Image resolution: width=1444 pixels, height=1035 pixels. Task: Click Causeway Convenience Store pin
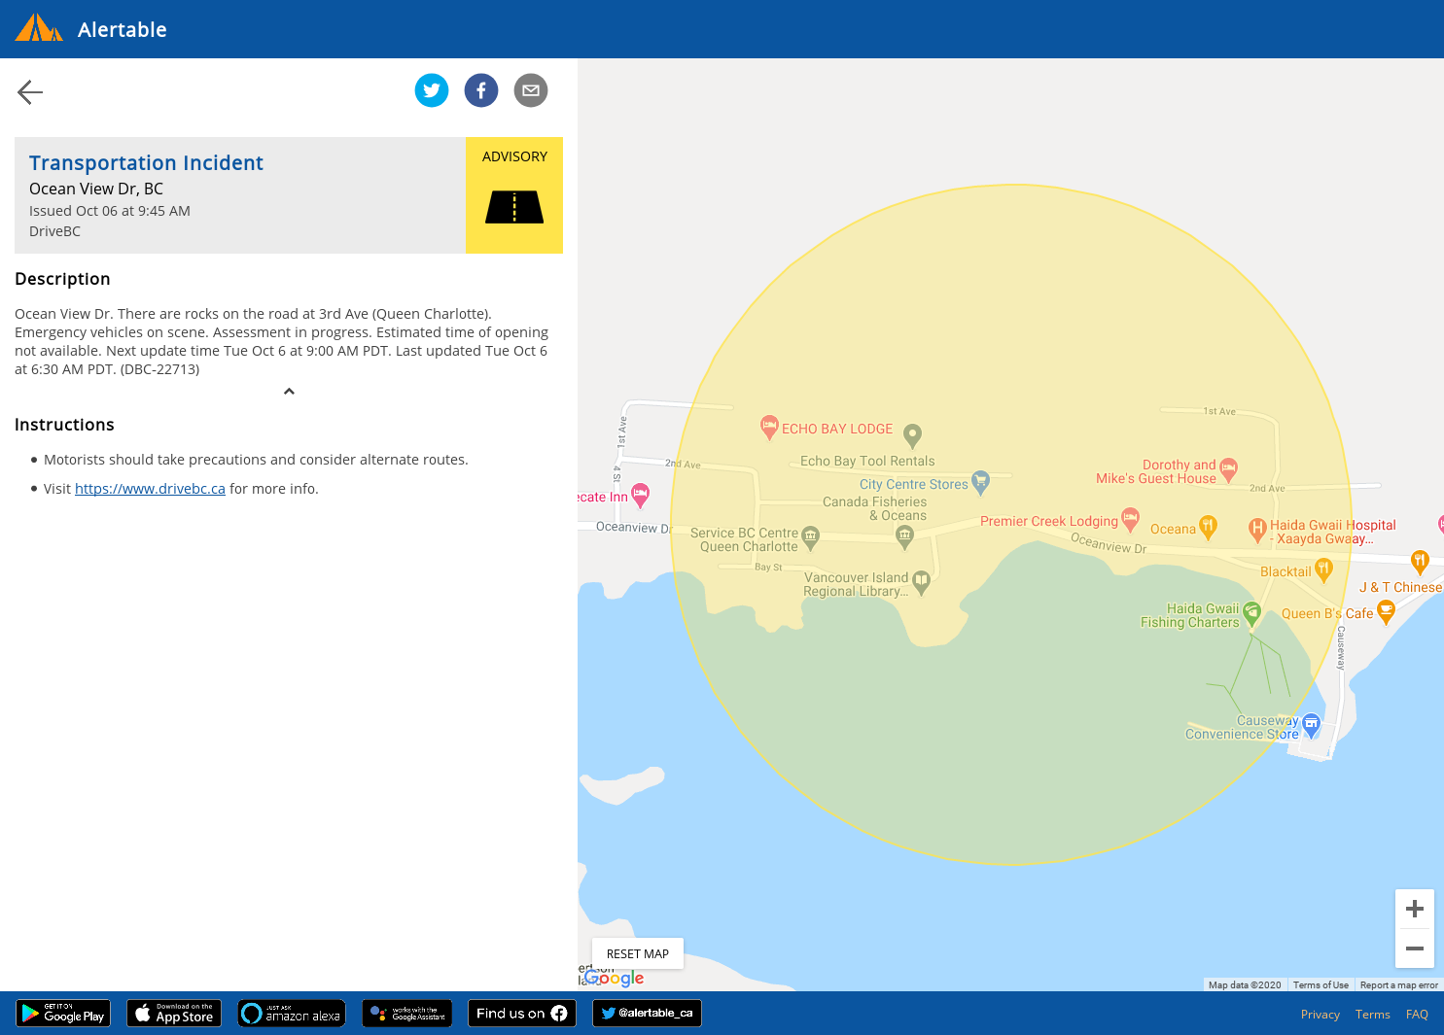[x=1311, y=725]
